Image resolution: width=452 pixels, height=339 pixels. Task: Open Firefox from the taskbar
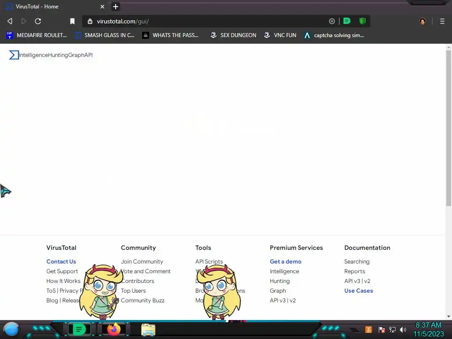click(x=114, y=329)
